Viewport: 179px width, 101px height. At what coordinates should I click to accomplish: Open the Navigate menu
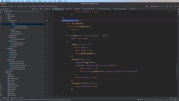pyautogui.click(x=28, y=1)
